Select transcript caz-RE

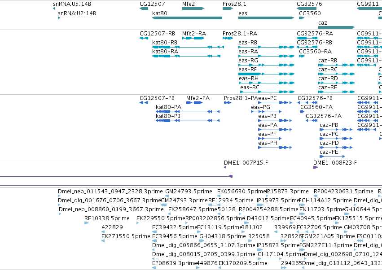(328, 87)
